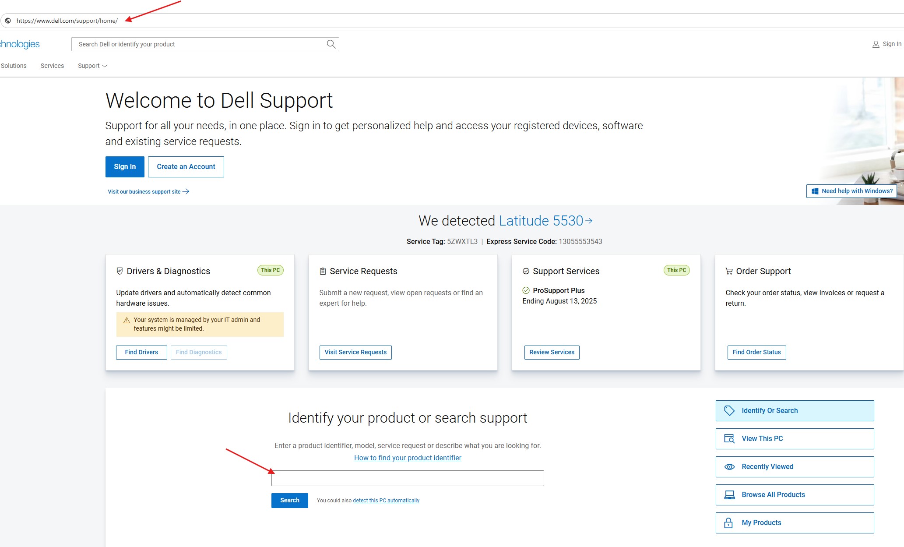
Task: Select the Identify Or Search tag icon
Action: coord(729,410)
